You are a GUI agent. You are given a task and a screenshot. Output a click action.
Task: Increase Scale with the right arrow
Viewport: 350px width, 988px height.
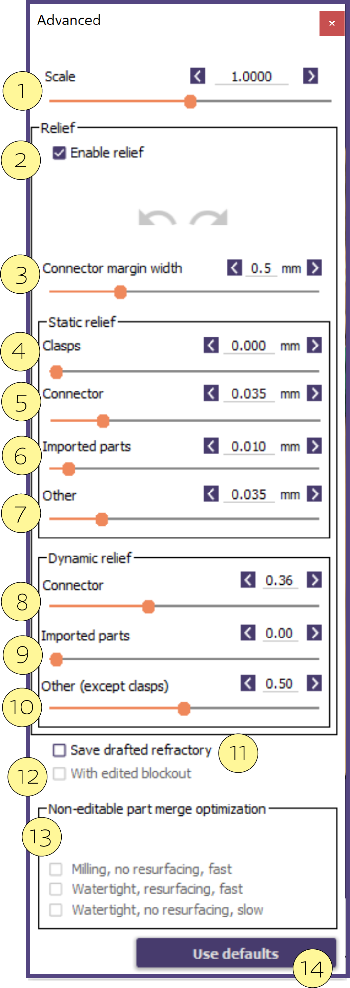[311, 76]
